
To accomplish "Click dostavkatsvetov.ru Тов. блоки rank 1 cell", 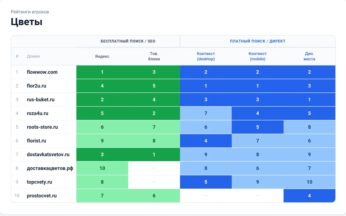I will tap(154, 155).
